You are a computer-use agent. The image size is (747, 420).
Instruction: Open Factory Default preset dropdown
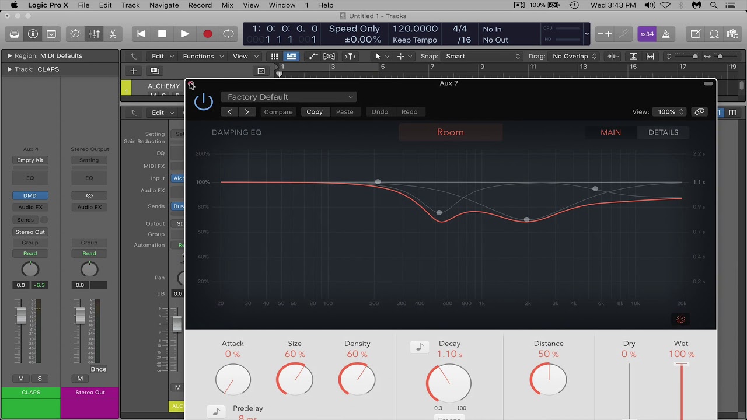pyautogui.click(x=289, y=97)
